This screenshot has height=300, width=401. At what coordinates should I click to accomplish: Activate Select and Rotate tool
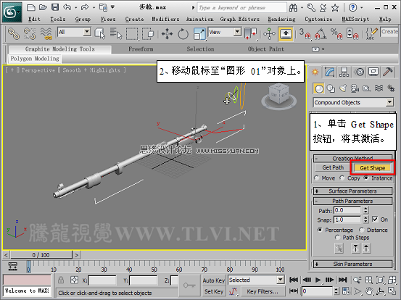183,34
